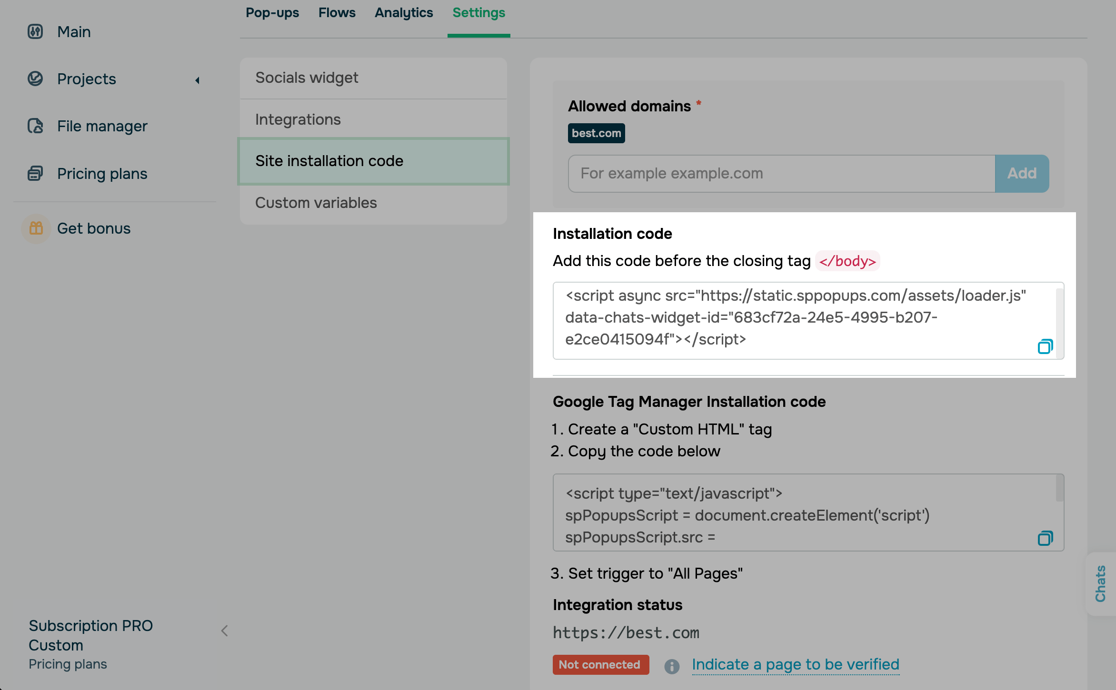1116x690 pixels.
Task: Select Custom variables settings section
Action: [316, 203]
